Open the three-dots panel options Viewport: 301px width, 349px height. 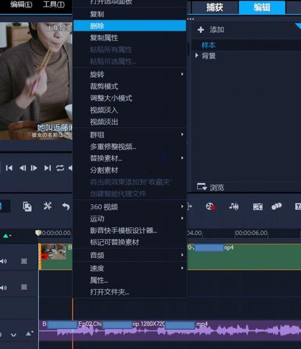(190, 19)
